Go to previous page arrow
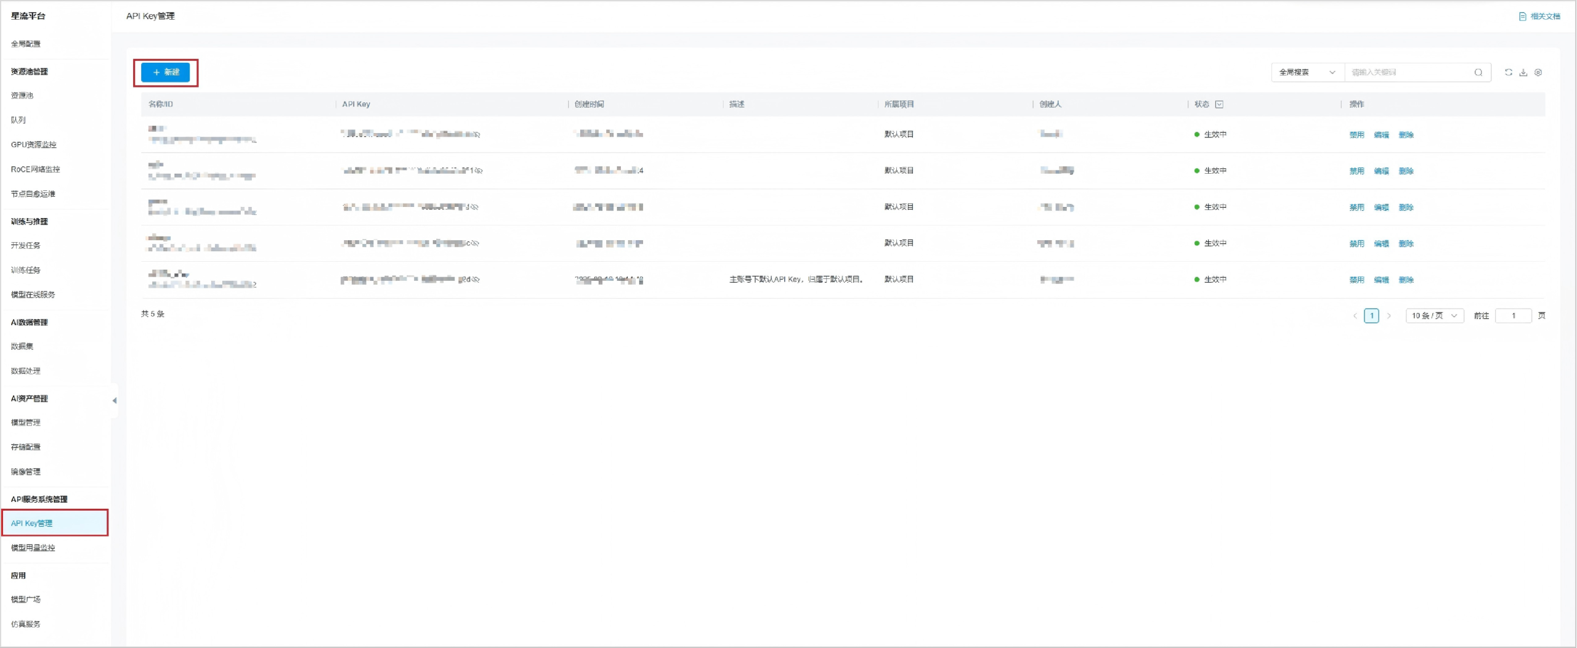 point(1355,316)
